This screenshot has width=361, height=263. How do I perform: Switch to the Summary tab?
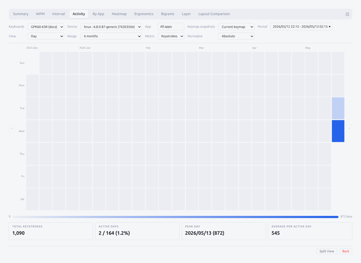(21, 14)
